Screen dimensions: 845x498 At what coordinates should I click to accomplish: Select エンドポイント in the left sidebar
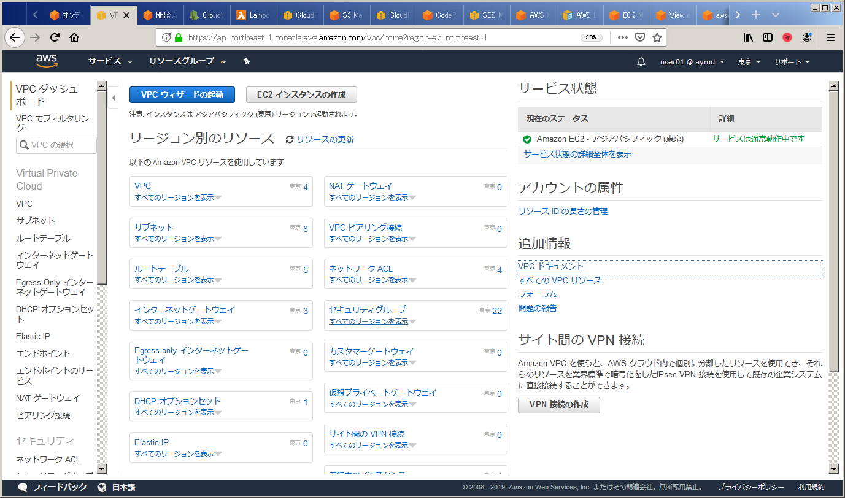(x=43, y=353)
